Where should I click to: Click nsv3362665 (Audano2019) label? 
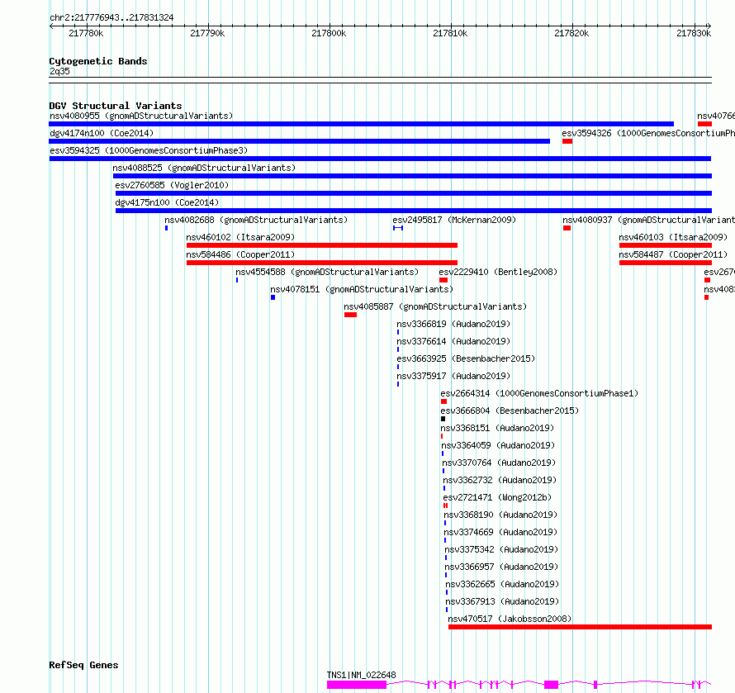point(502,584)
